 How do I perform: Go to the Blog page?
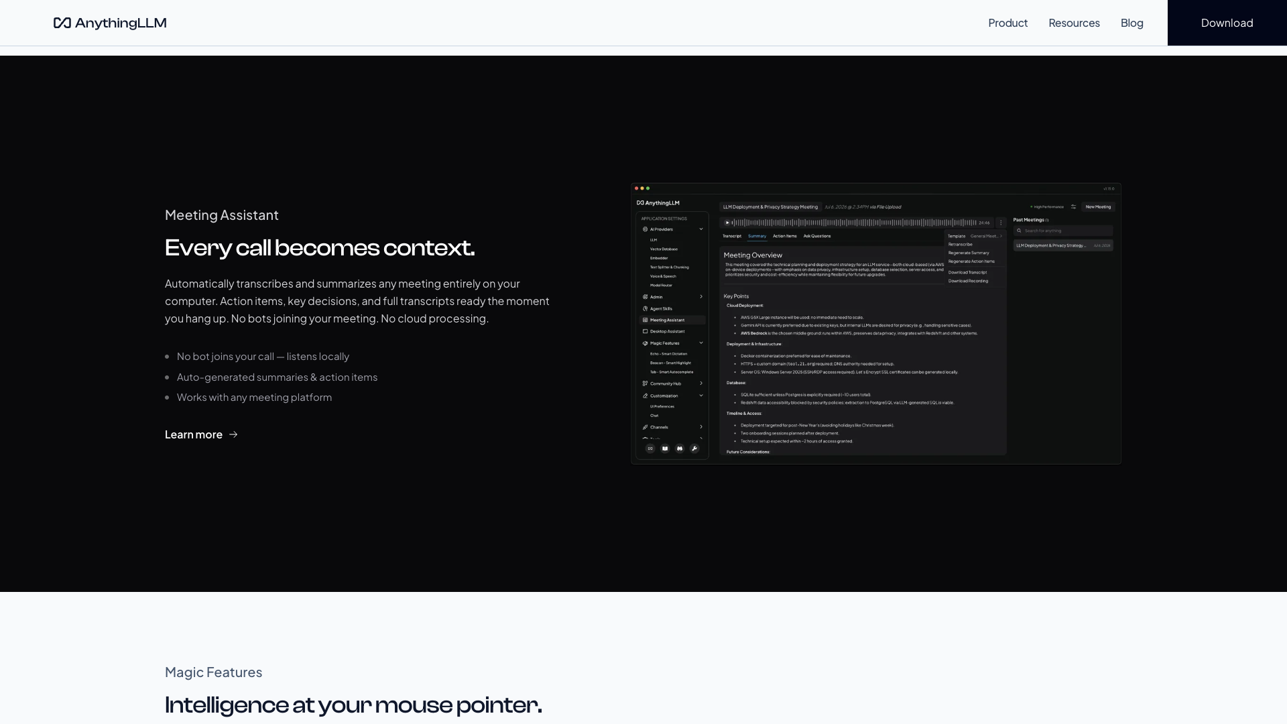point(1131,23)
